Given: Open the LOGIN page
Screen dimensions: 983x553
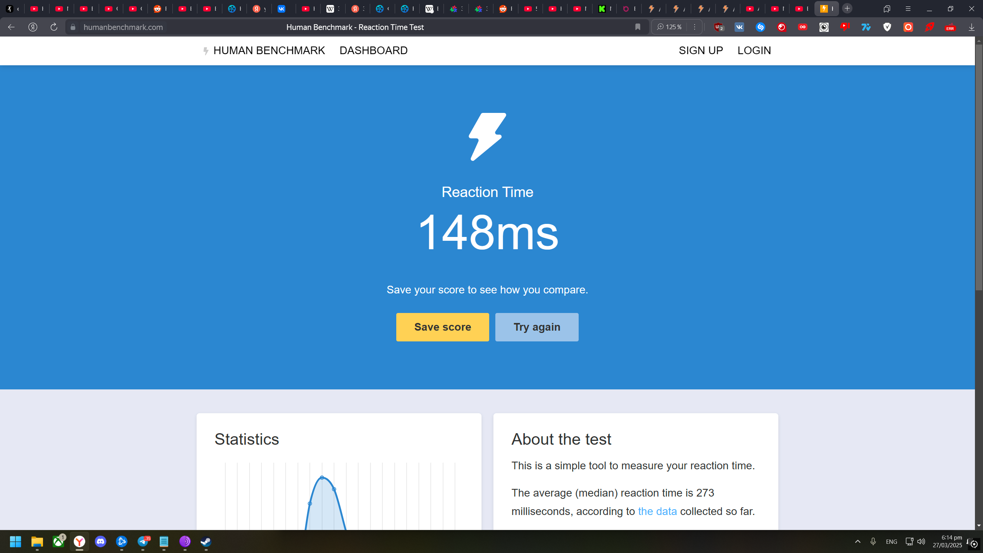Looking at the screenshot, I should (x=754, y=51).
